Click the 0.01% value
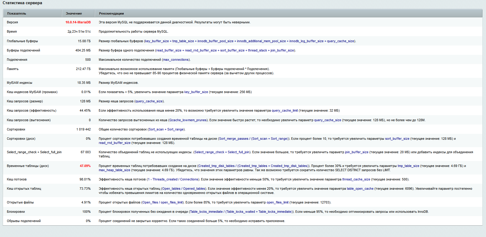 [86, 92]
